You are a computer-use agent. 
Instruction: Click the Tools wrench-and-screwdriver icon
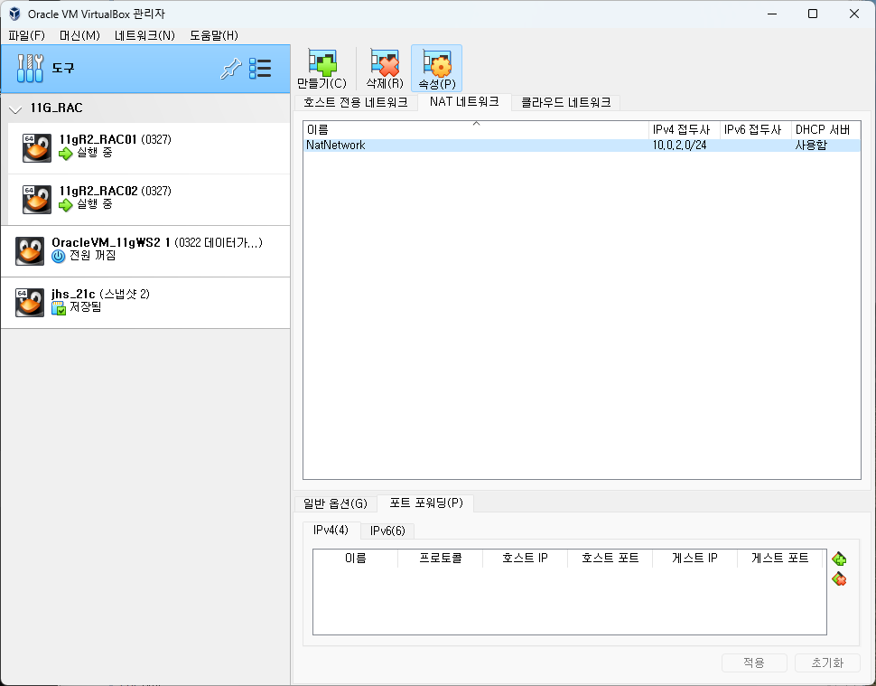(30, 68)
